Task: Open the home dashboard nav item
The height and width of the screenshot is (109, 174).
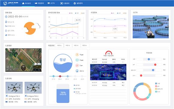Action: click(26, 3)
